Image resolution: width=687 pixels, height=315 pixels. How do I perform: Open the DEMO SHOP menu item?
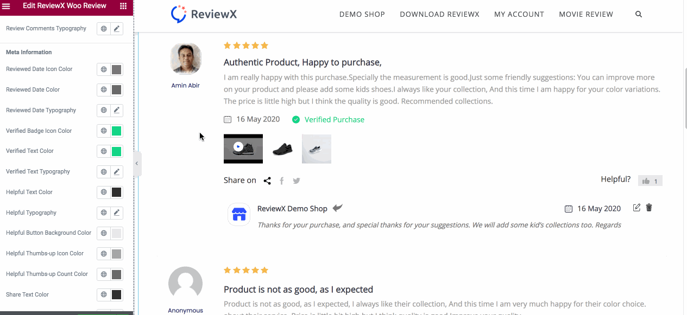click(x=362, y=14)
